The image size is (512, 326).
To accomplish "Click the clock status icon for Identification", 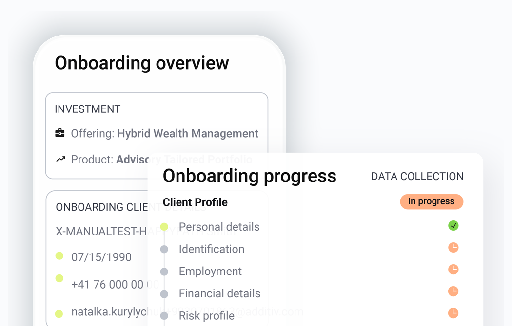I will tap(453, 248).
